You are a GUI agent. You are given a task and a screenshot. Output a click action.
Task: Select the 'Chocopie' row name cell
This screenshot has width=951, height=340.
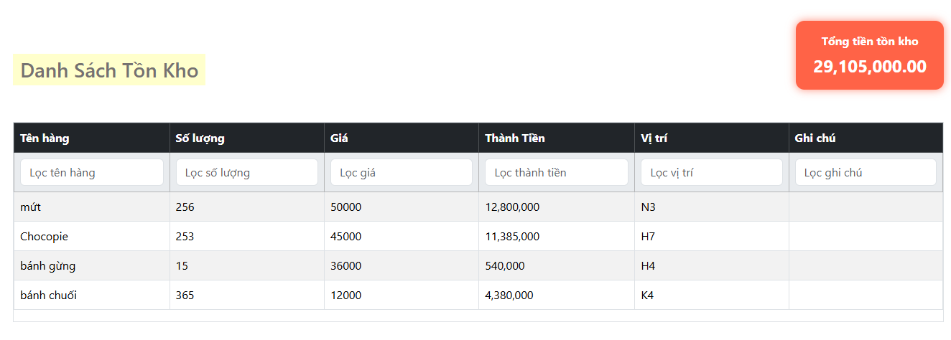pos(45,237)
